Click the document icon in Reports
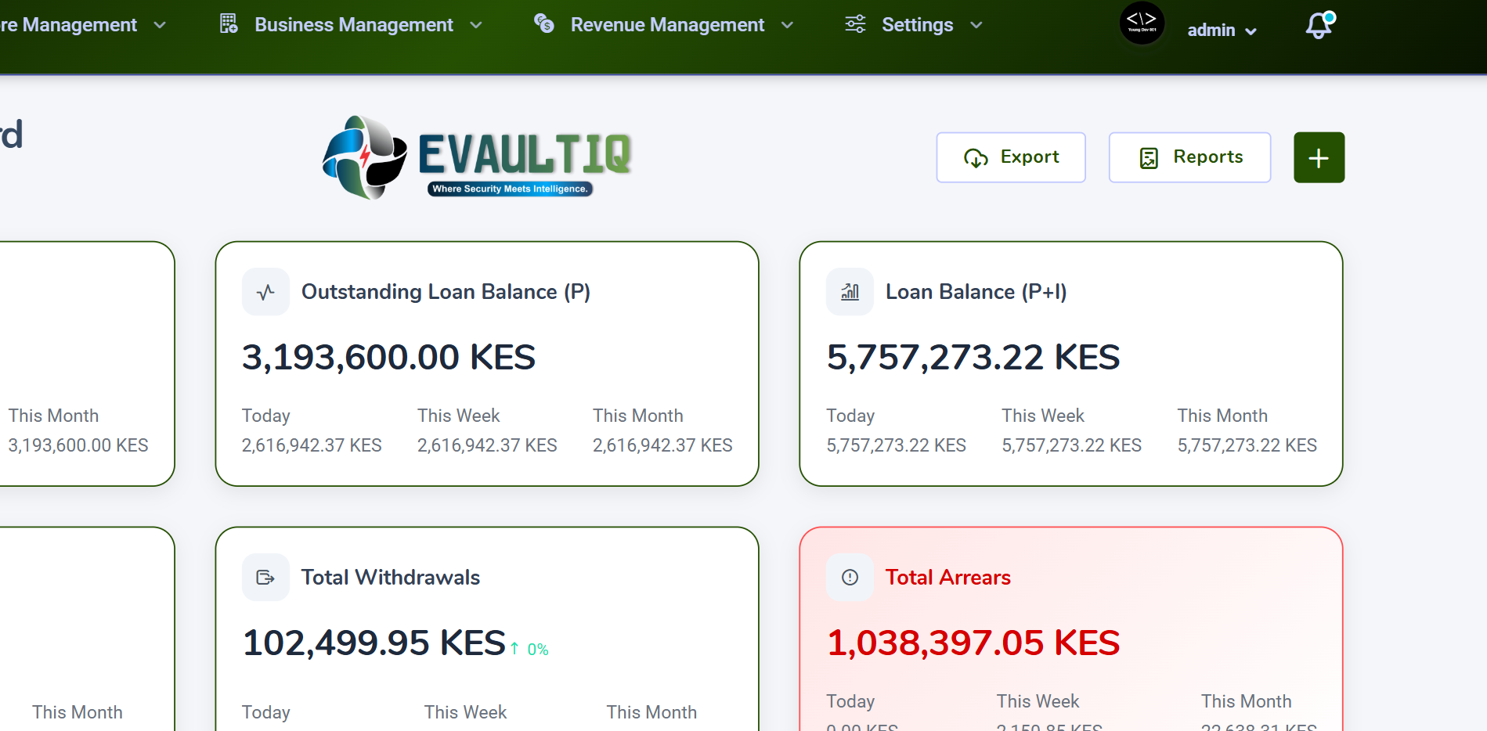The image size is (1487, 731). (1149, 158)
